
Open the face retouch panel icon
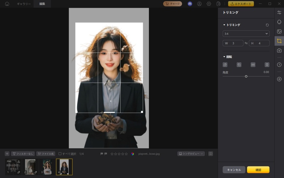click(x=279, y=22)
